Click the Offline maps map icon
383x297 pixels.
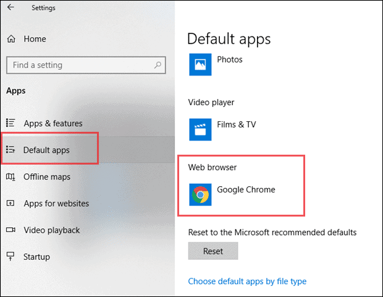(x=11, y=177)
